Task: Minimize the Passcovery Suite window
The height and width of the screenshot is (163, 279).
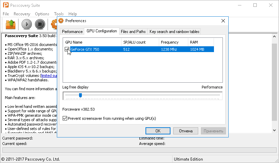Action: click(240, 5)
